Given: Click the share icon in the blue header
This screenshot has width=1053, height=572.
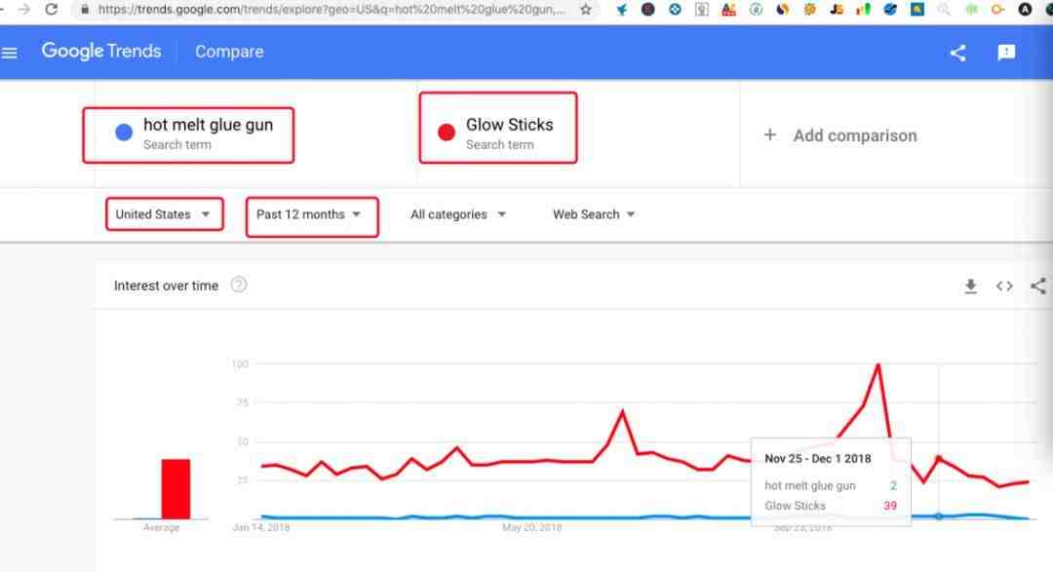Looking at the screenshot, I should 957,53.
